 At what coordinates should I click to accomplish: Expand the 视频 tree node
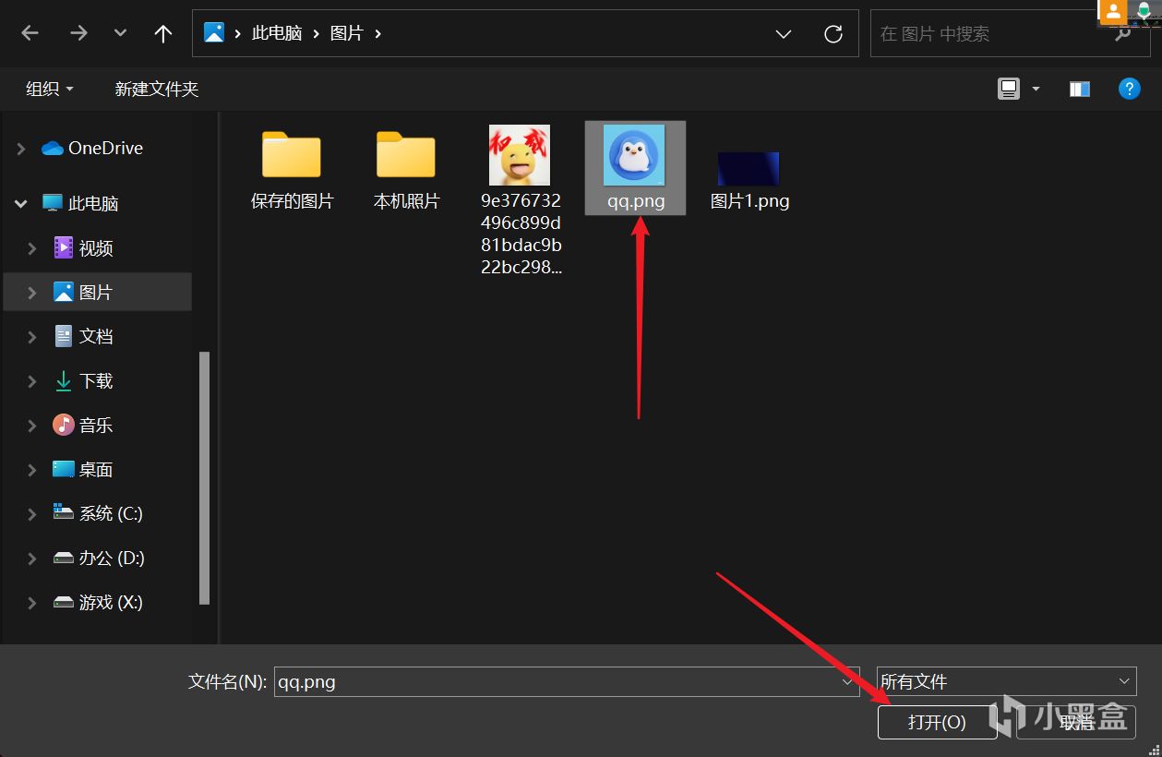click(32, 247)
